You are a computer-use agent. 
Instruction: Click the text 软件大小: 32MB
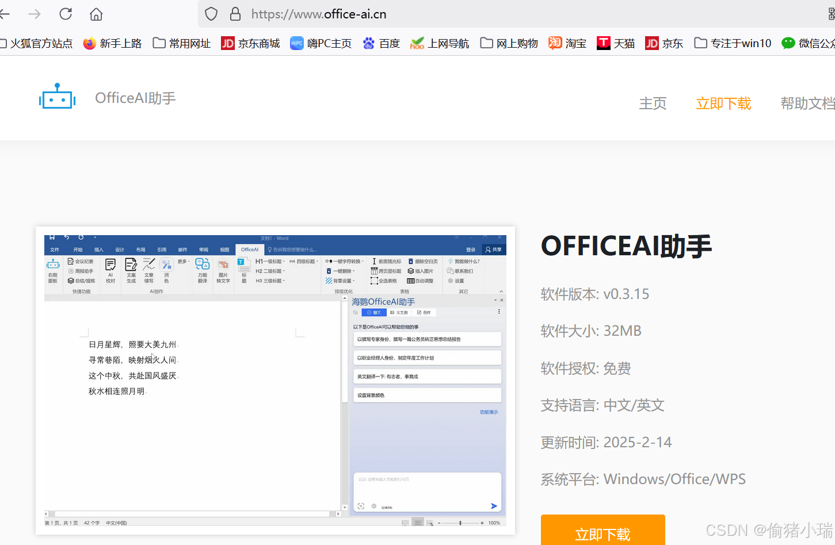591,331
